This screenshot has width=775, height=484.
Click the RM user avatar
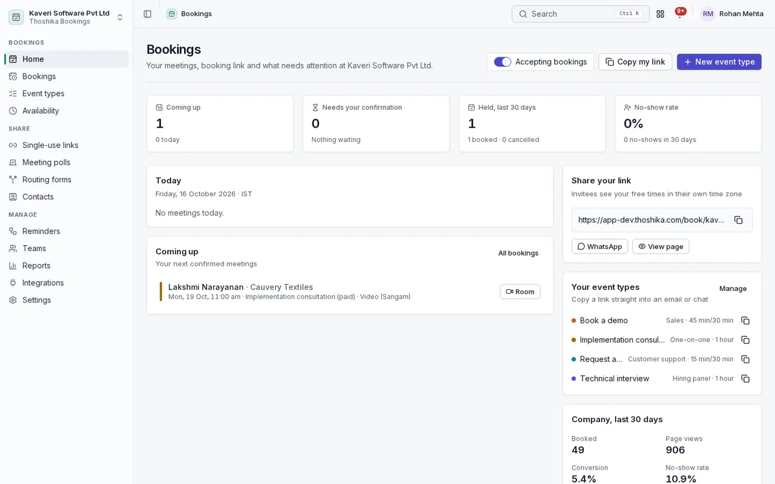[708, 14]
